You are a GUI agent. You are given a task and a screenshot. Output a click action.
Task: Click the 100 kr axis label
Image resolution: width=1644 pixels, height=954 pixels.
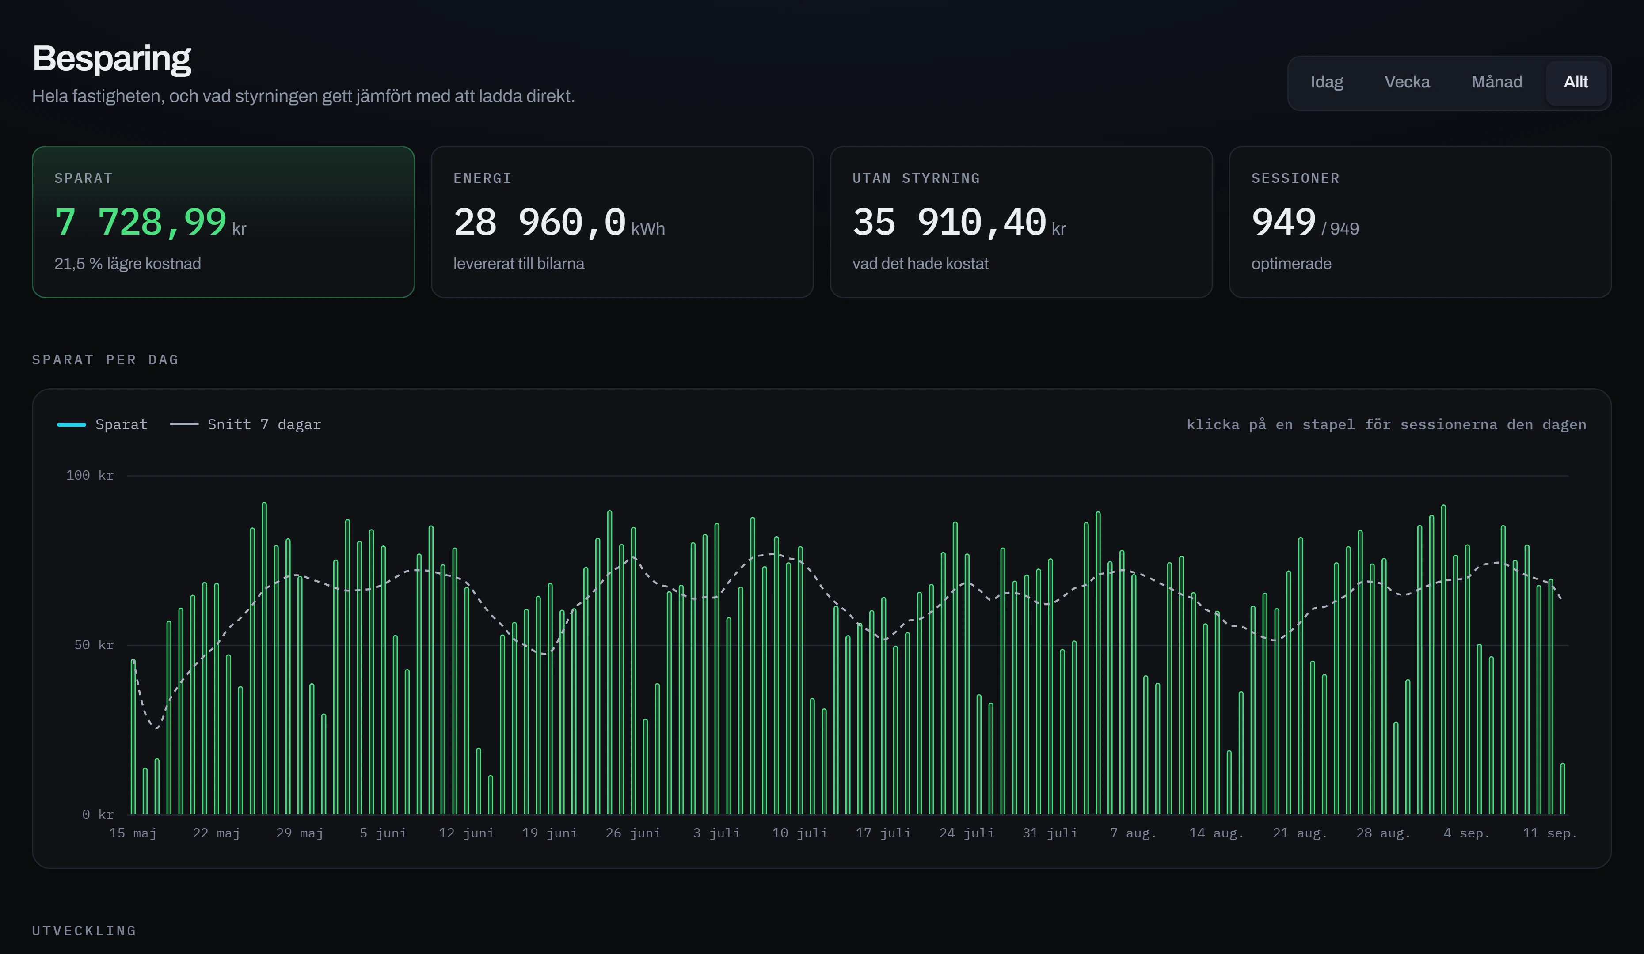(90, 475)
